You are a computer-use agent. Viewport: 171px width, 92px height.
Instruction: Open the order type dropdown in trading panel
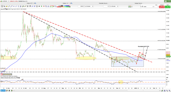coord(149,6)
